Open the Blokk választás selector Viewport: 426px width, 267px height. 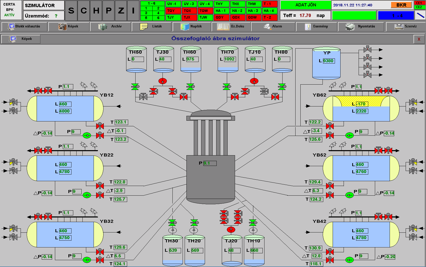pos(24,26)
